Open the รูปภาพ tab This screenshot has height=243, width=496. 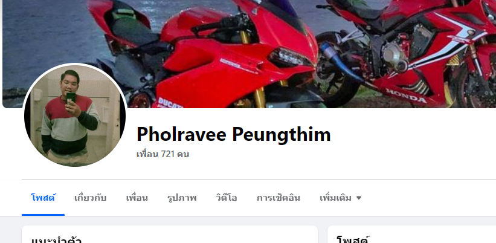point(182,198)
